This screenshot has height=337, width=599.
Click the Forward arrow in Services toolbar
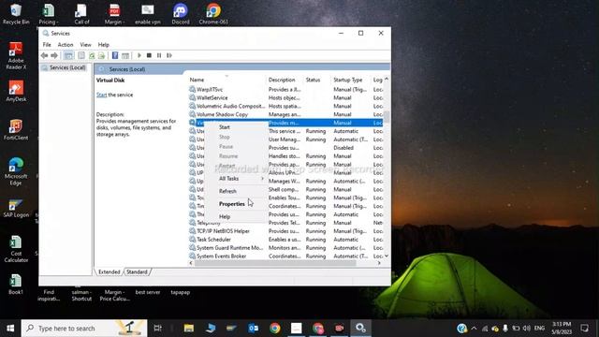point(54,56)
